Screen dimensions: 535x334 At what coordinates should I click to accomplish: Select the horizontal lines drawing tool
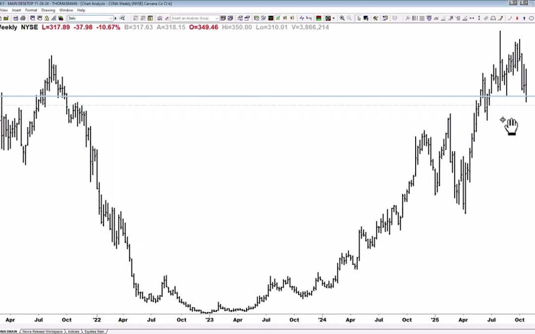click(x=422, y=18)
